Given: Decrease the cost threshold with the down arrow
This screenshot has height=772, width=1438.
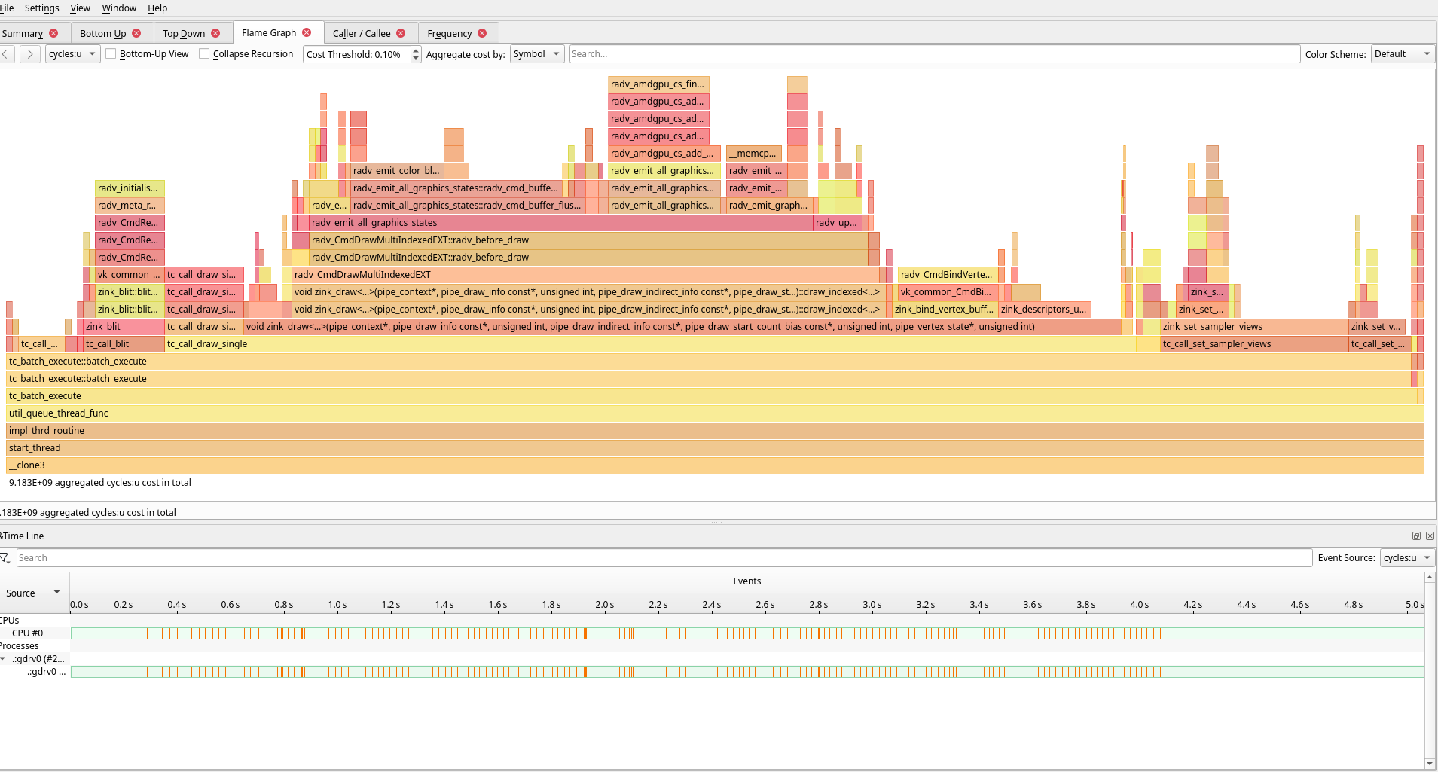Looking at the screenshot, I should coord(416,59).
